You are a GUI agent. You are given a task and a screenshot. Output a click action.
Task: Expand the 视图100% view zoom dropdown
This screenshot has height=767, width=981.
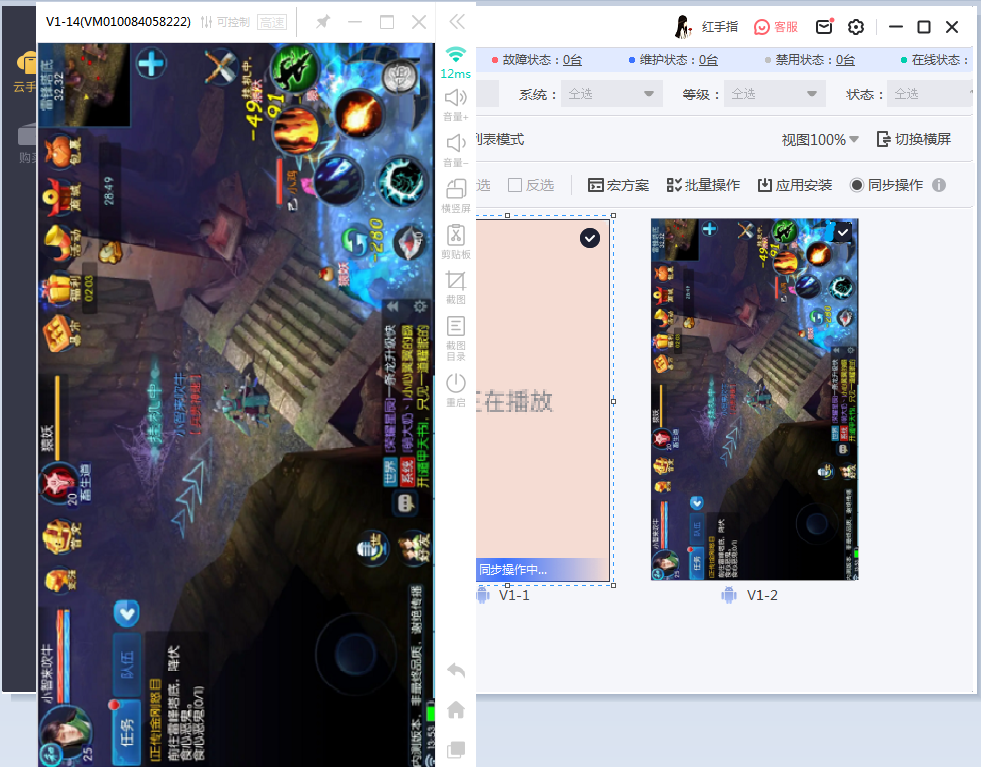820,140
